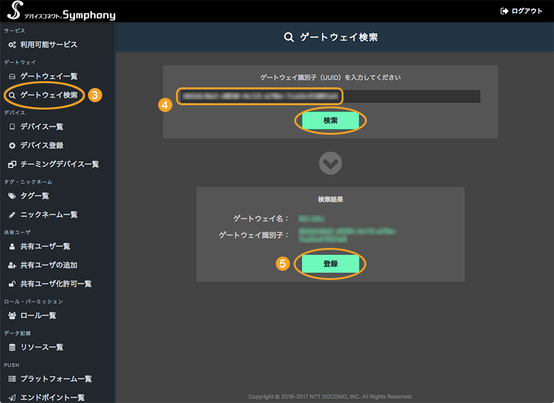Open プラットフォーム一覧 in the sidebar
Screen dimensions: 554x403
[56, 378]
